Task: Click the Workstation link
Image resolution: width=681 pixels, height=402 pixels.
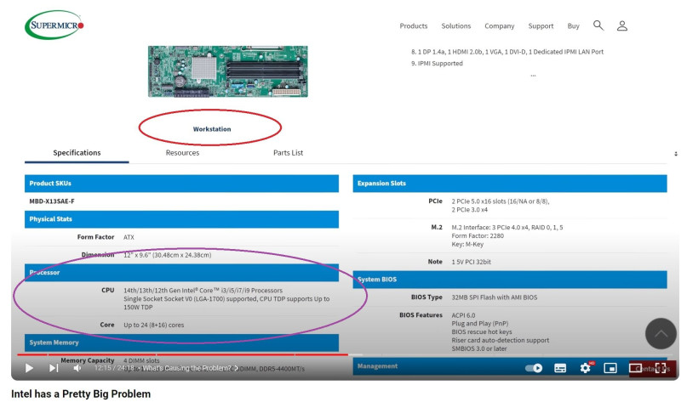Action: click(212, 129)
